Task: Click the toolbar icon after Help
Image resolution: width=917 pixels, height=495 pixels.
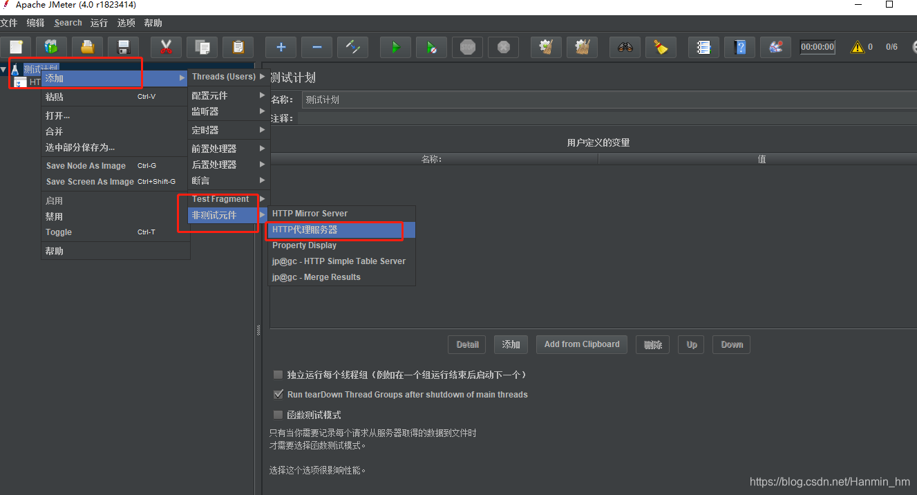Action: coord(775,48)
